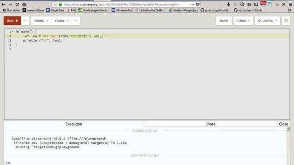The height and width of the screenshot is (165, 294).
Task: Toggle the sidebar view icon
Action: coord(256,4)
